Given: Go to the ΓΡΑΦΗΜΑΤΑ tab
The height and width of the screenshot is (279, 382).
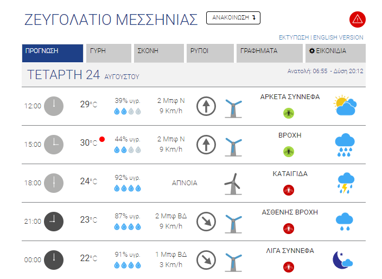Looking at the screenshot, I should tap(270, 53).
